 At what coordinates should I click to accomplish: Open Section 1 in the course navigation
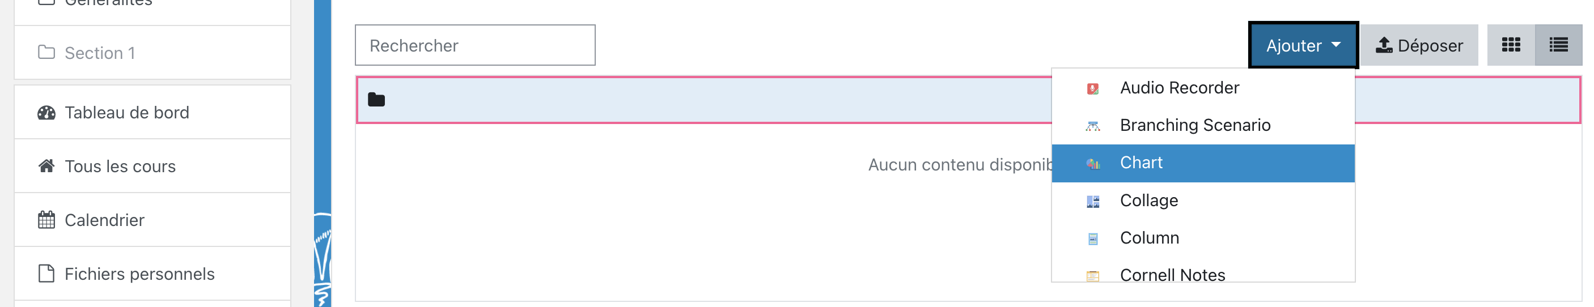tap(99, 53)
